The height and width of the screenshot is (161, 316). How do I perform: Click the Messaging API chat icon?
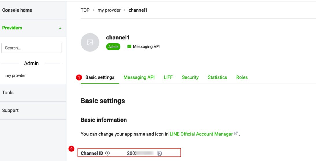[129, 47]
